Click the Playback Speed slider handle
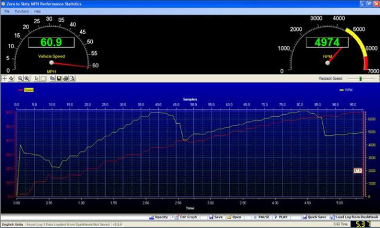The width and height of the screenshot is (380, 228). pyautogui.click(x=360, y=79)
